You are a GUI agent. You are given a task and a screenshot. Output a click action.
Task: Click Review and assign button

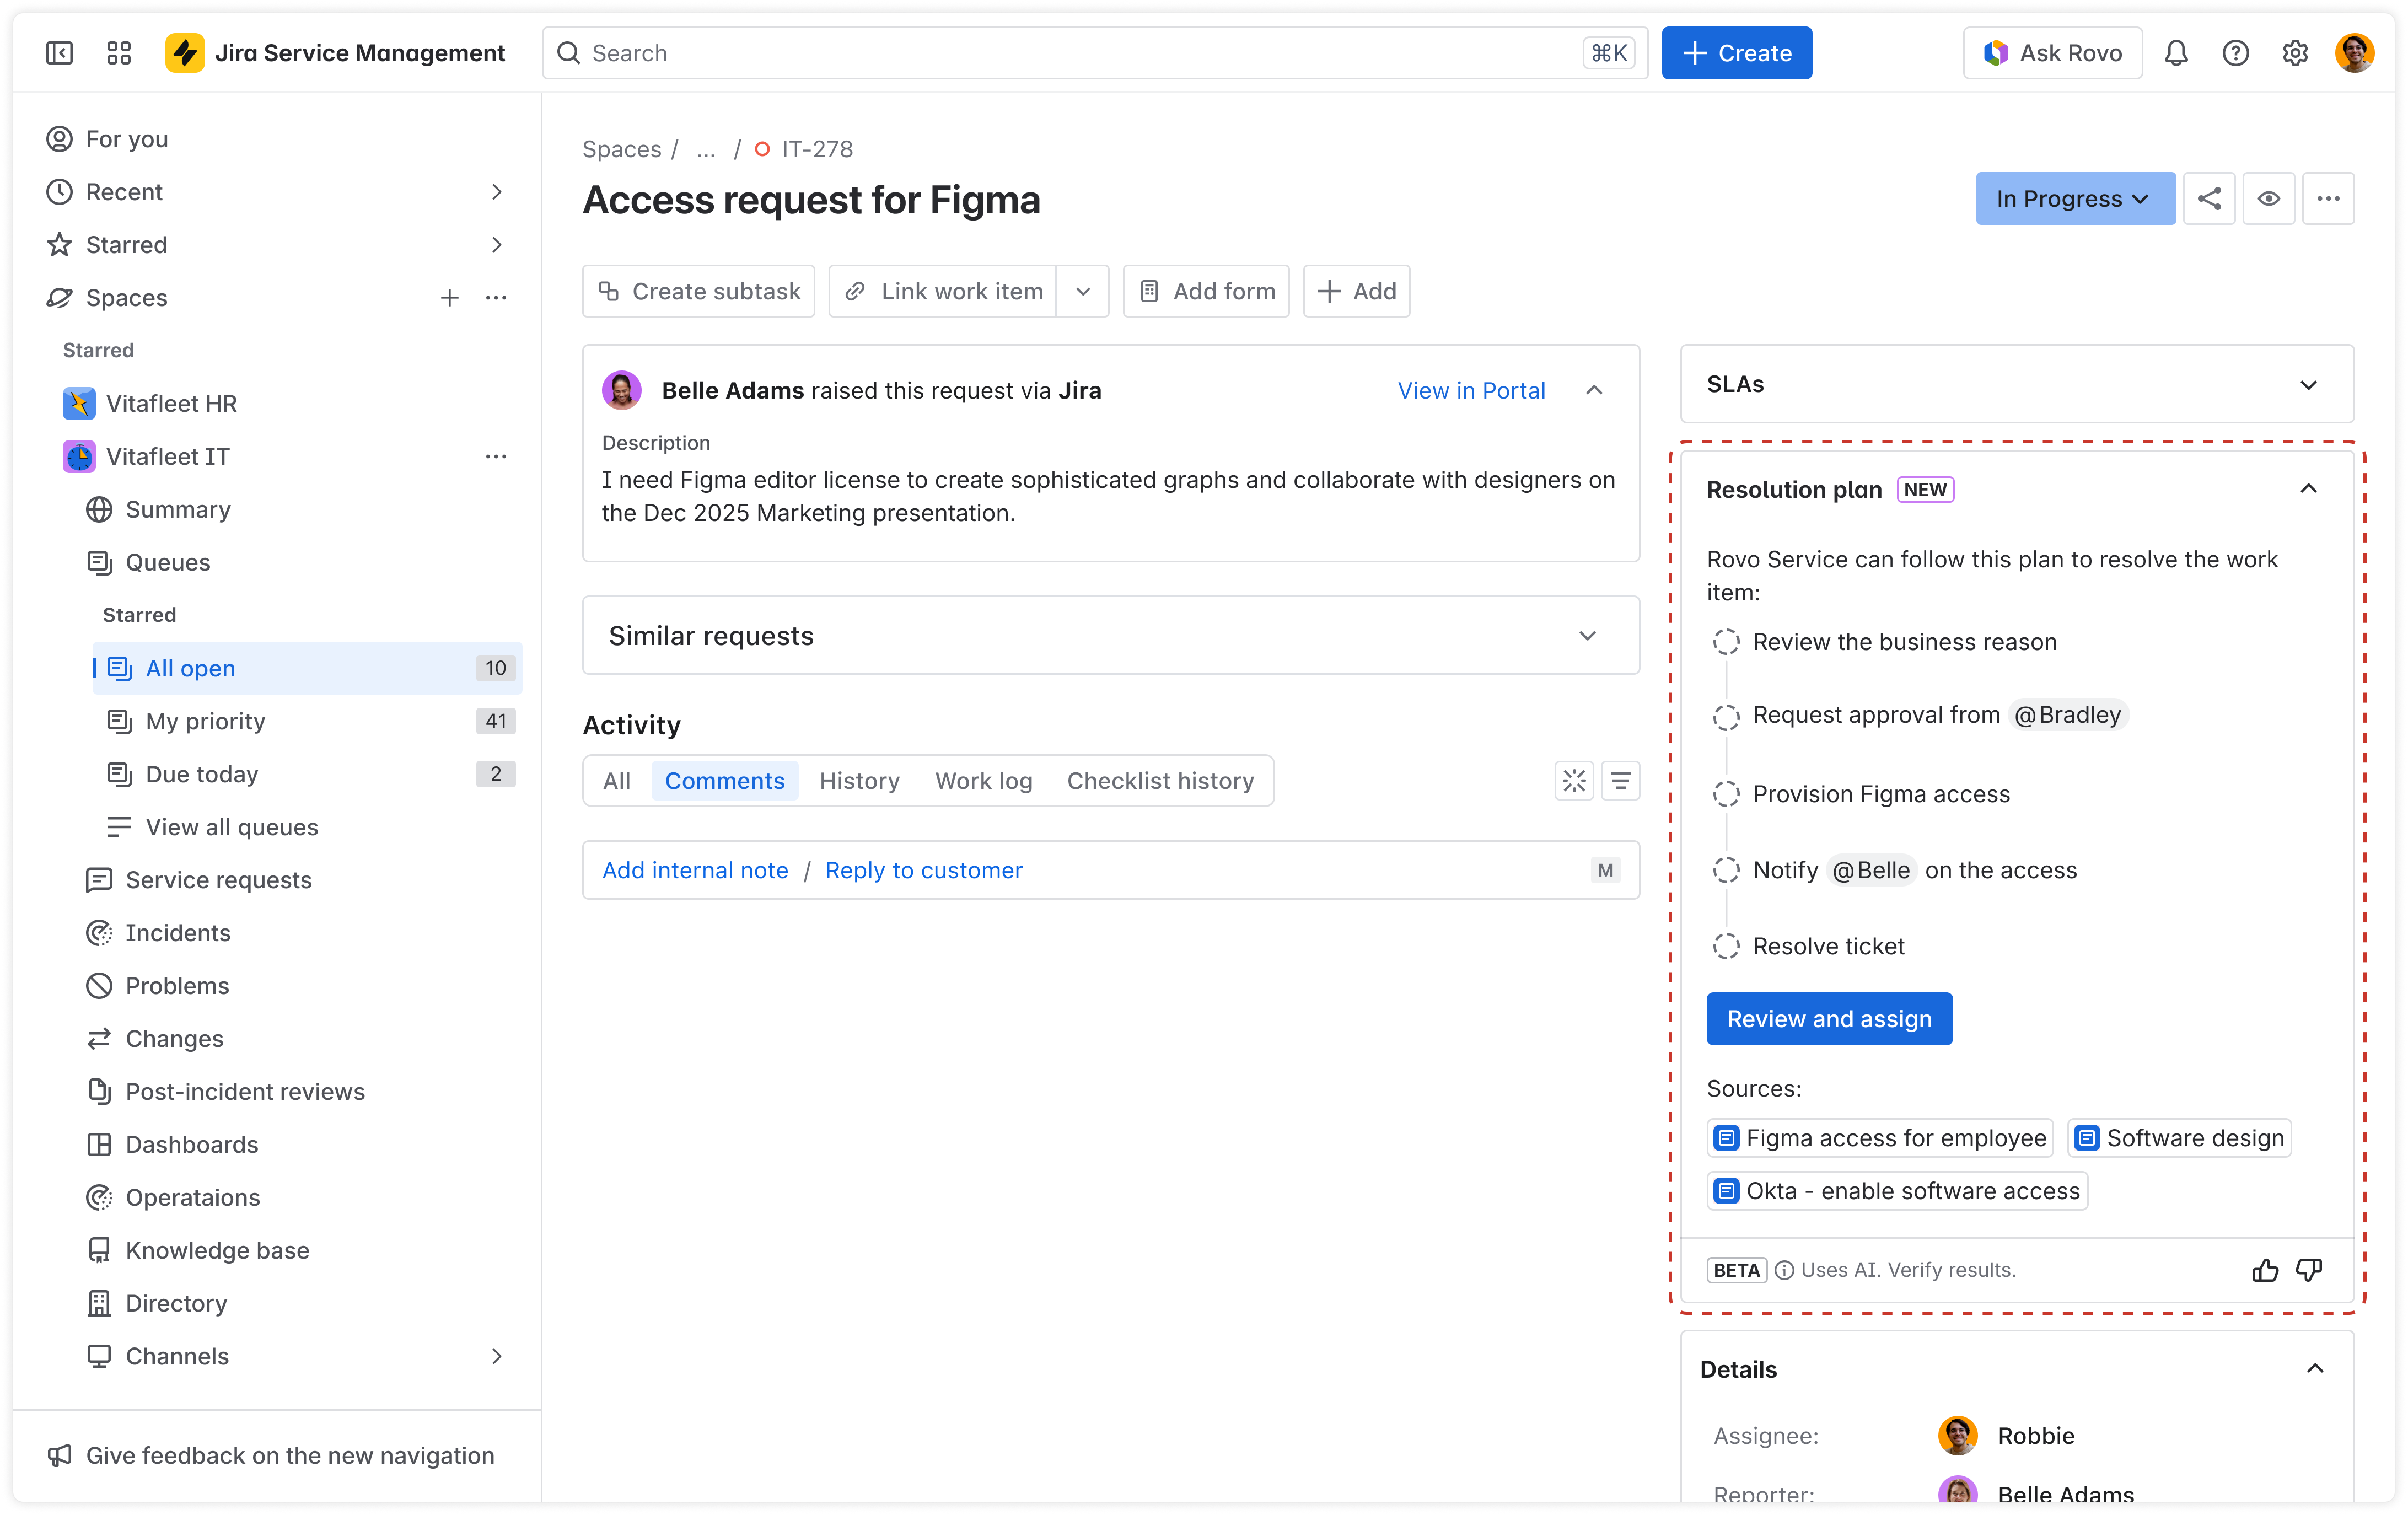tap(1829, 1019)
